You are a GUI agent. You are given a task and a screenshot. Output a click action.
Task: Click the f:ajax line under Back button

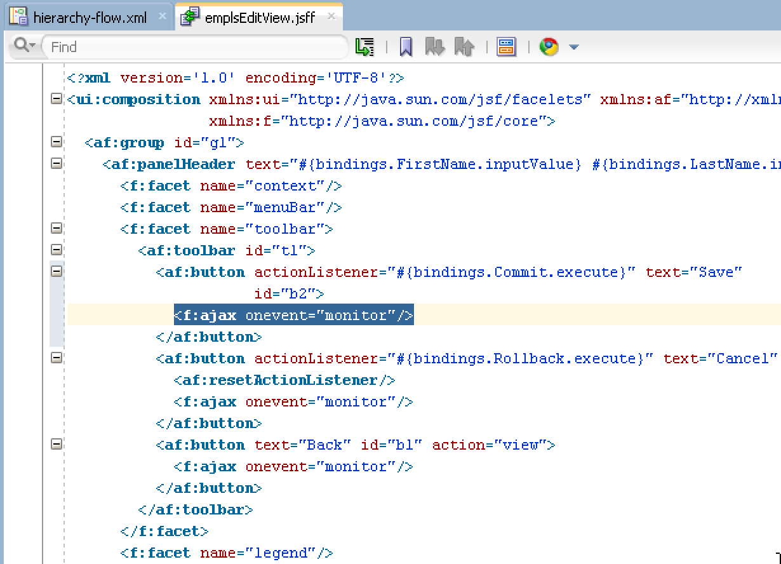pos(293,467)
